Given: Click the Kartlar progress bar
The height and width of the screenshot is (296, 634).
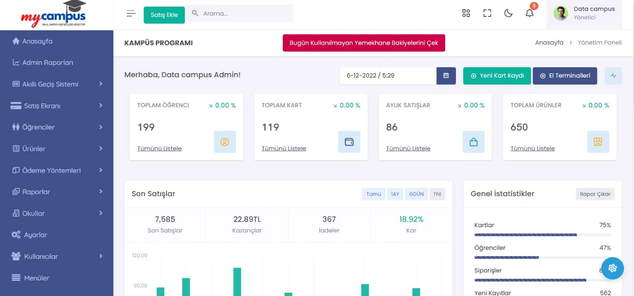Looking at the screenshot, I should 542,235.
